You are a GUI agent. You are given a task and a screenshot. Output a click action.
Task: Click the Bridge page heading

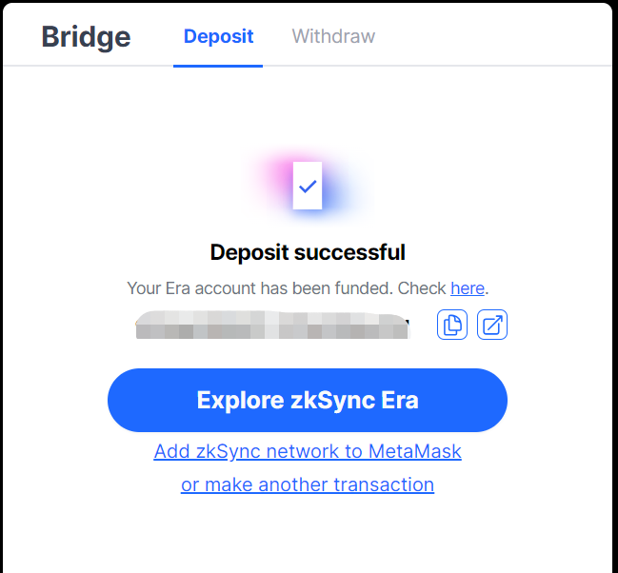(86, 37)
